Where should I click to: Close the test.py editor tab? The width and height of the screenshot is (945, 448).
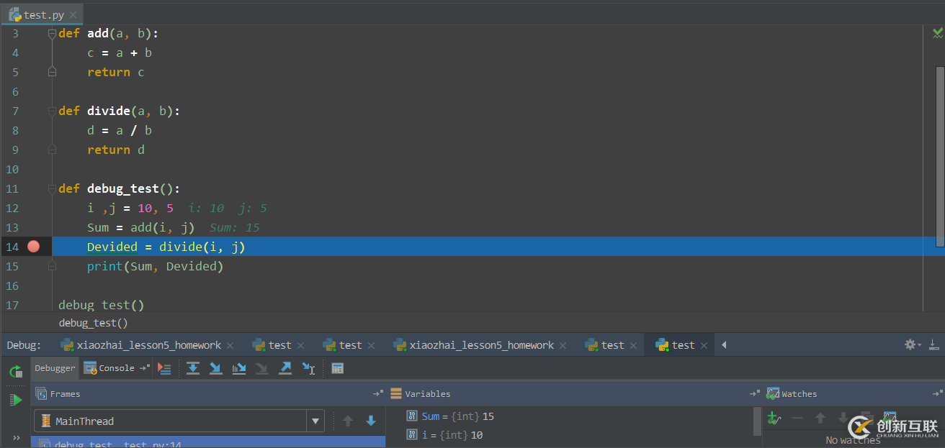click(x=74, y=14)
